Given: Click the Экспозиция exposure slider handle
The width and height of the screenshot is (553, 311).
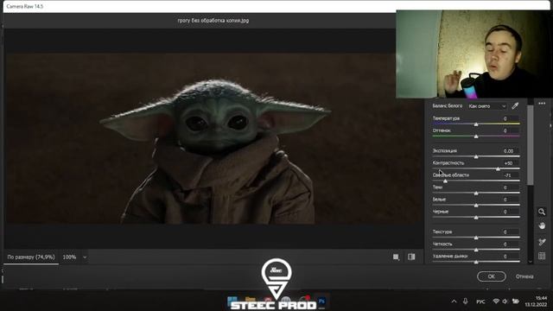Looking at the screenshot, I should [476, 156].
